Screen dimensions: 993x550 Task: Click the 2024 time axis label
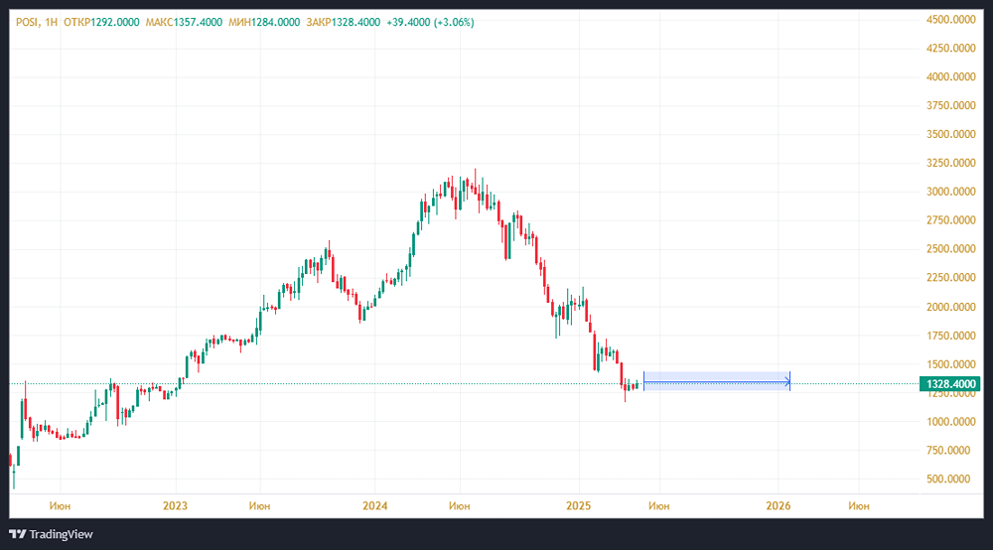tap(375, 505)
